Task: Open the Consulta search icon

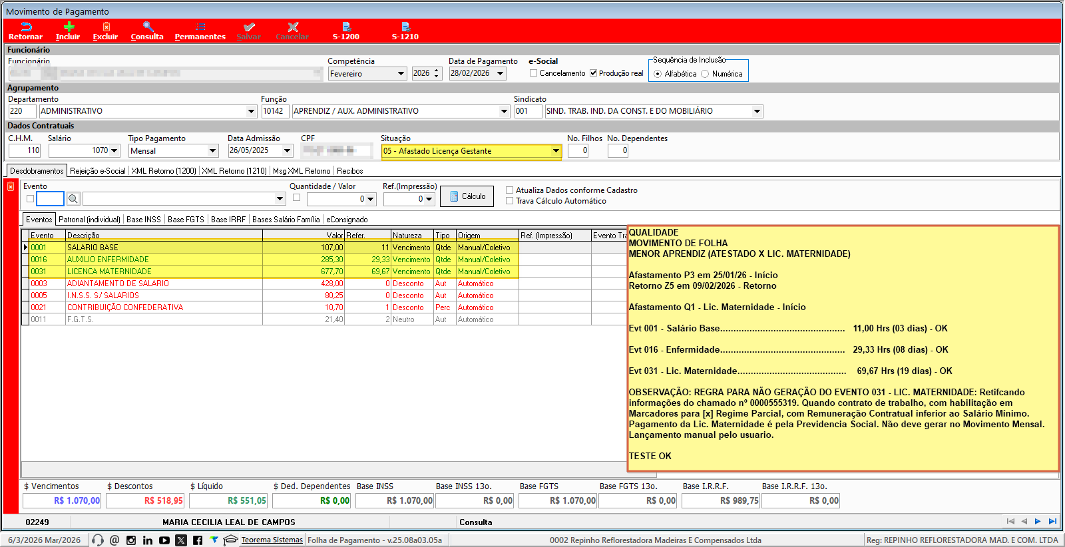Action: (147, 27)
